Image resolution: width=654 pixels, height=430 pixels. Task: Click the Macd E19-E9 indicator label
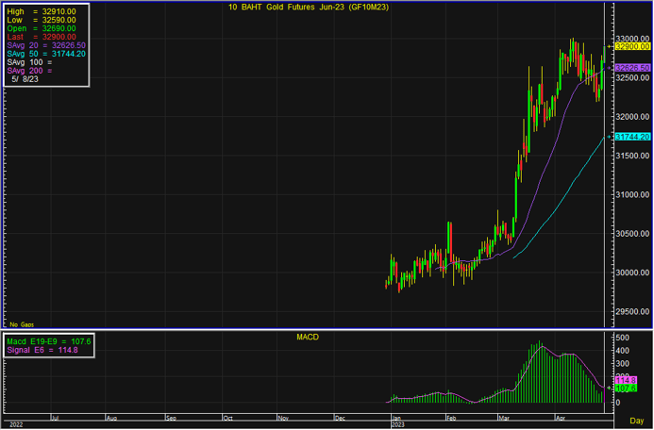point(47,340)
